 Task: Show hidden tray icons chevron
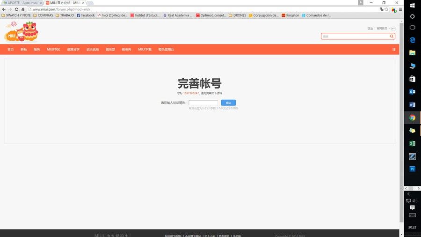click(x=408, y=194)
